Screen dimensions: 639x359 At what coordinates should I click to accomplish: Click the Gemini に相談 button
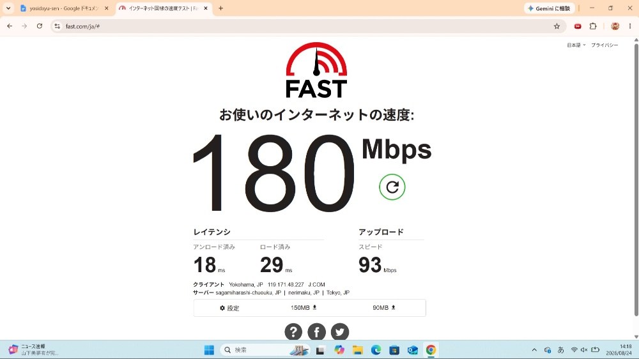coord(549,8)
